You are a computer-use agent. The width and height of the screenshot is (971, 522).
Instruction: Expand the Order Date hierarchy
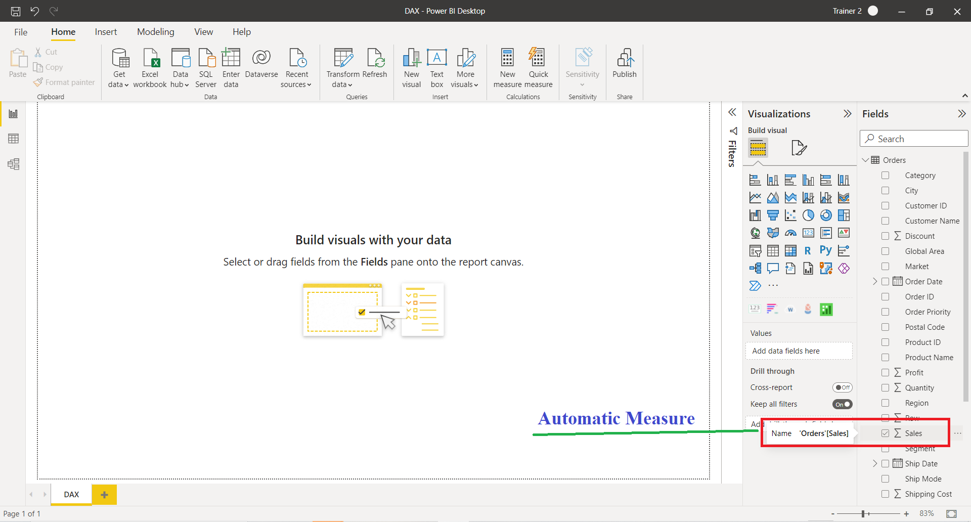875,281
